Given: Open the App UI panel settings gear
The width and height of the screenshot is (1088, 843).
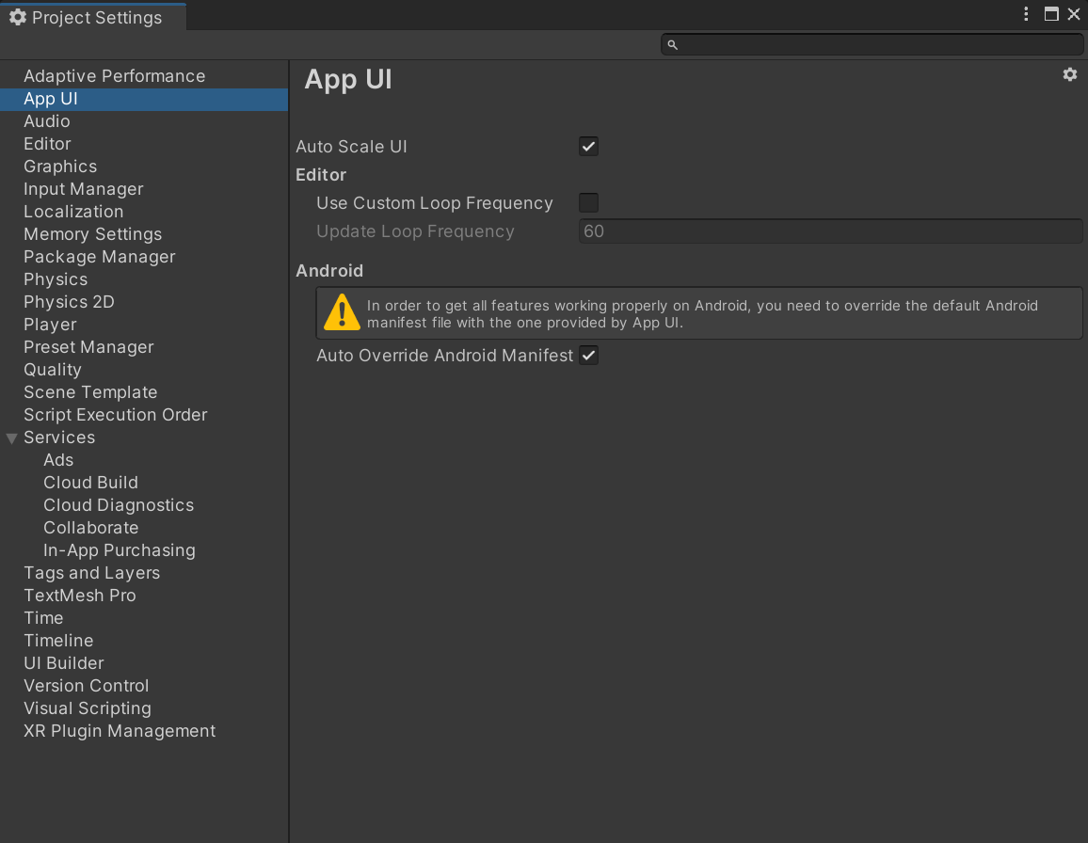Looking at the screenshot, I should (x=1069, y=74).
